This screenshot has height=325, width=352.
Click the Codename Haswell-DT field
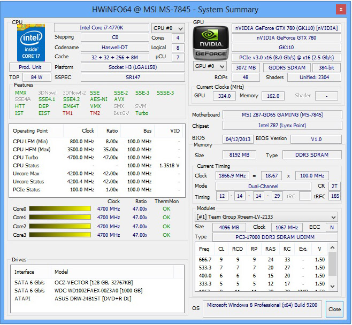(115, 48)
